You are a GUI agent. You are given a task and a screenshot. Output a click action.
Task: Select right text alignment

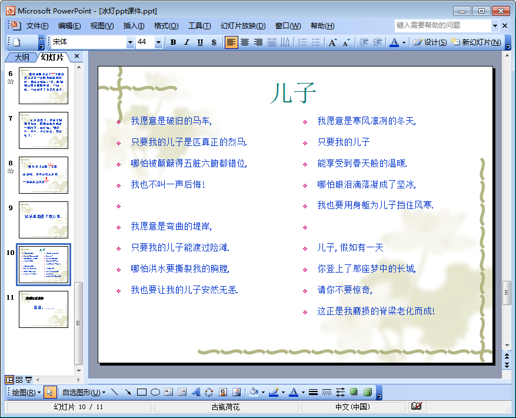click(x=258, y=42)
